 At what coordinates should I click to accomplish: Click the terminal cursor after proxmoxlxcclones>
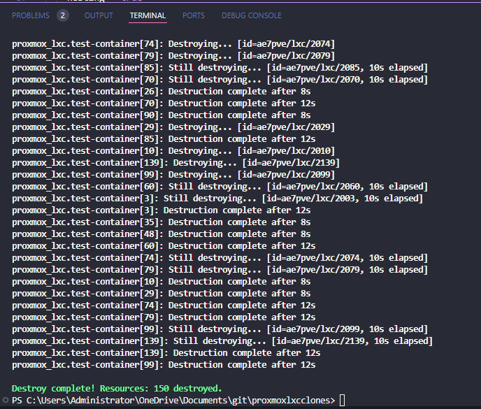[342, 401]
